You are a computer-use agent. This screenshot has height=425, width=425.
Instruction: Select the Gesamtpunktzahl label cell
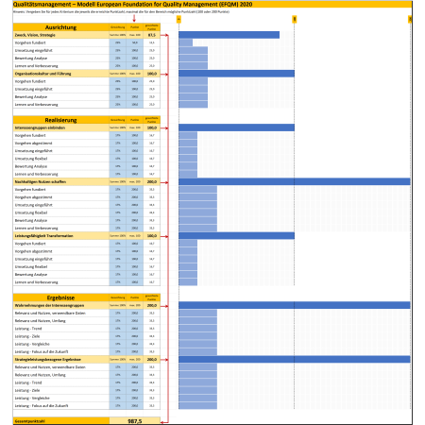pyautogui.click(x=61, y=421)
